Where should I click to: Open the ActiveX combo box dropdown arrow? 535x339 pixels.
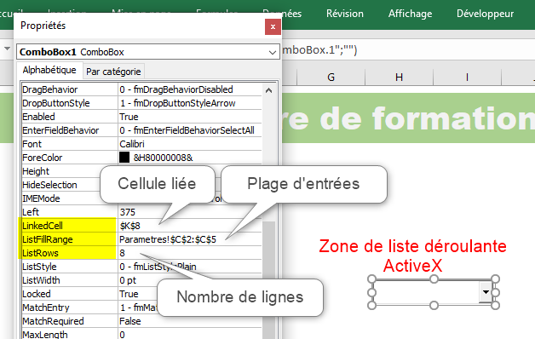(x=486, y=292)
